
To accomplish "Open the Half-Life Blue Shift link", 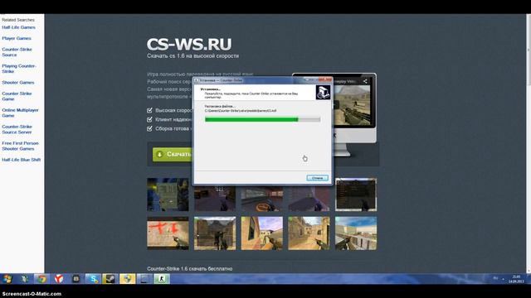I will point(22,160).
